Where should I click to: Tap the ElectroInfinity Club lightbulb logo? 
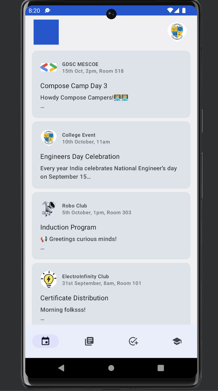click(x=48, y=279)
